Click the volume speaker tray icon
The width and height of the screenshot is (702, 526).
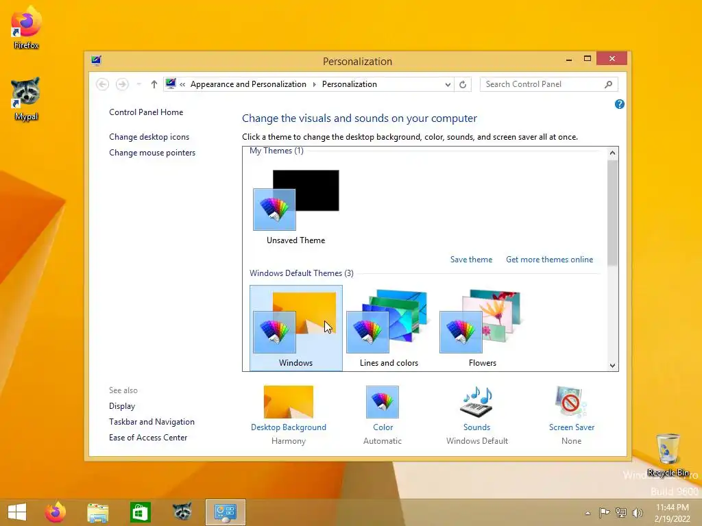(x=637, y=512)
